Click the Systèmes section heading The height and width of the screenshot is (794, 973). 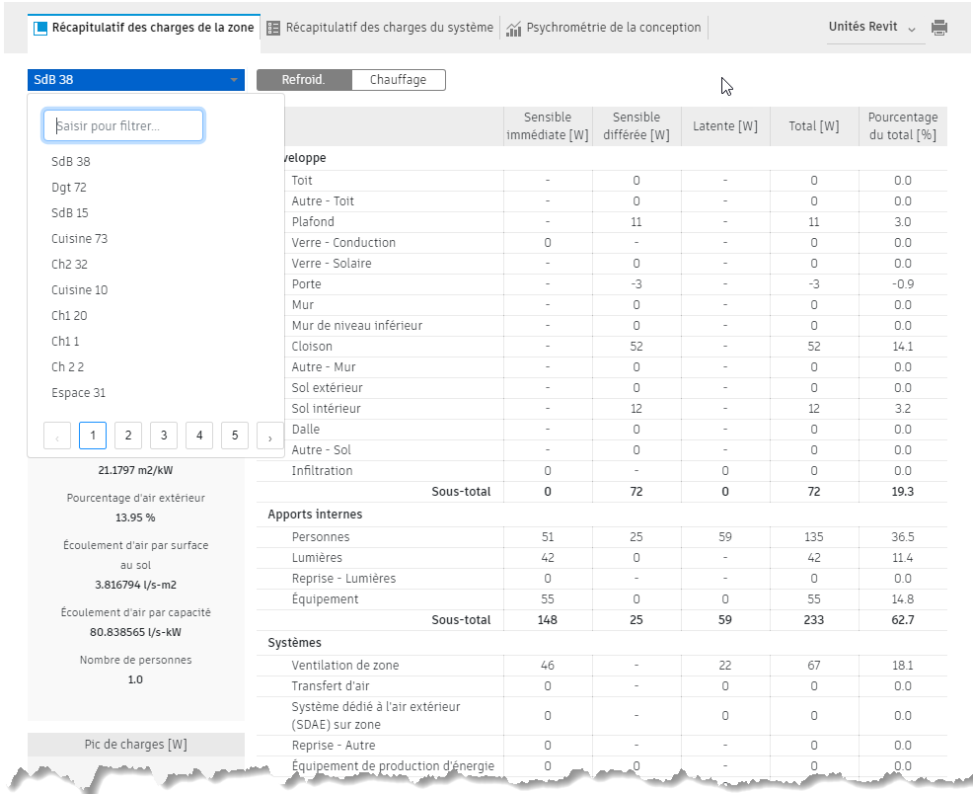tap(295, 643)
